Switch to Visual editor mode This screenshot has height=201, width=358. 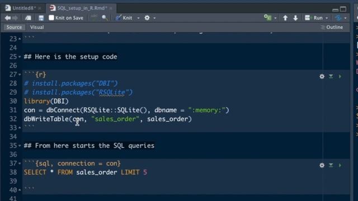[37, 27]
